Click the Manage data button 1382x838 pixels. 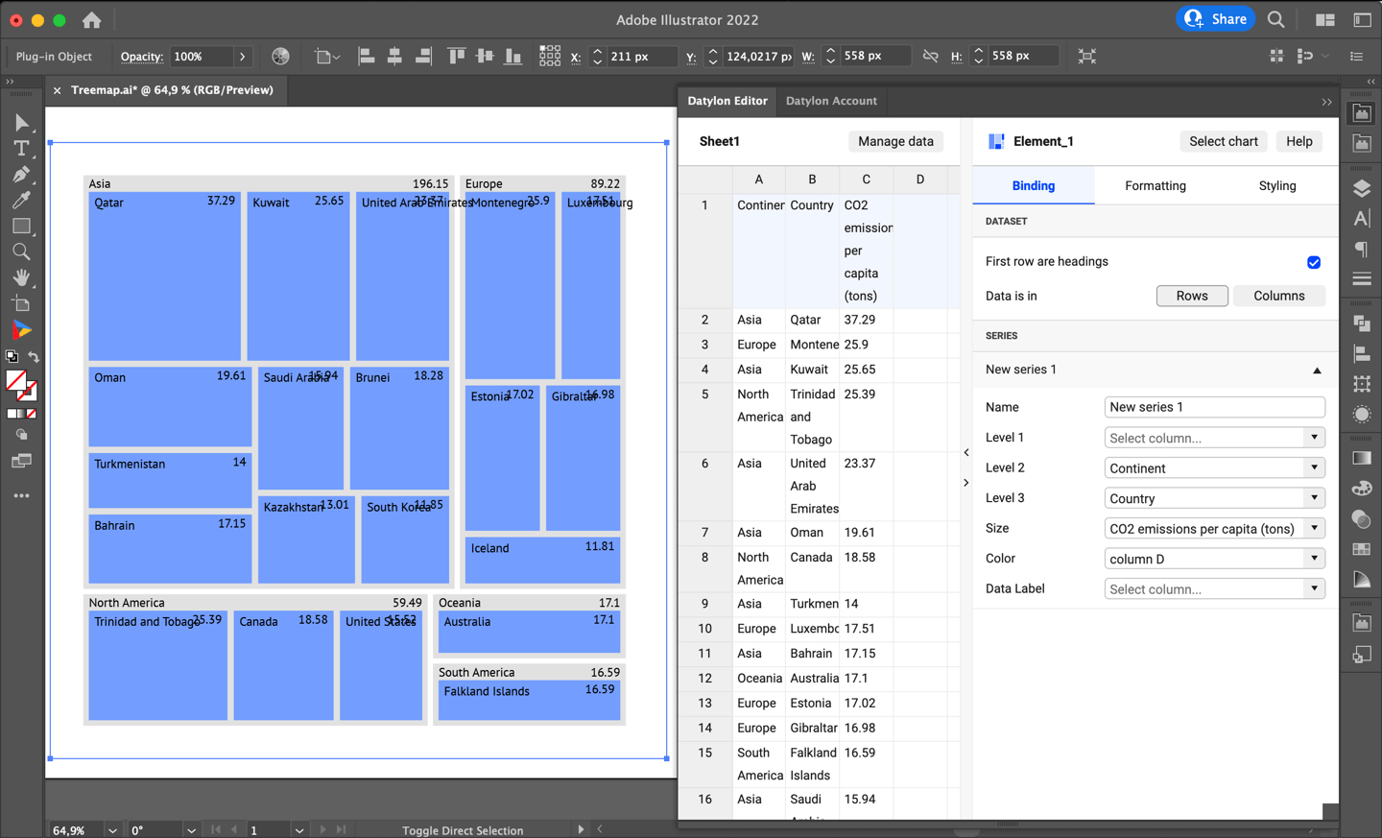pyautogui.click(x=895, y=141)
